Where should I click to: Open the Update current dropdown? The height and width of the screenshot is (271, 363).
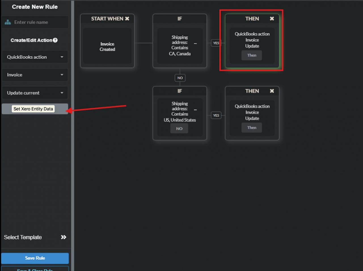pos(35,93)
